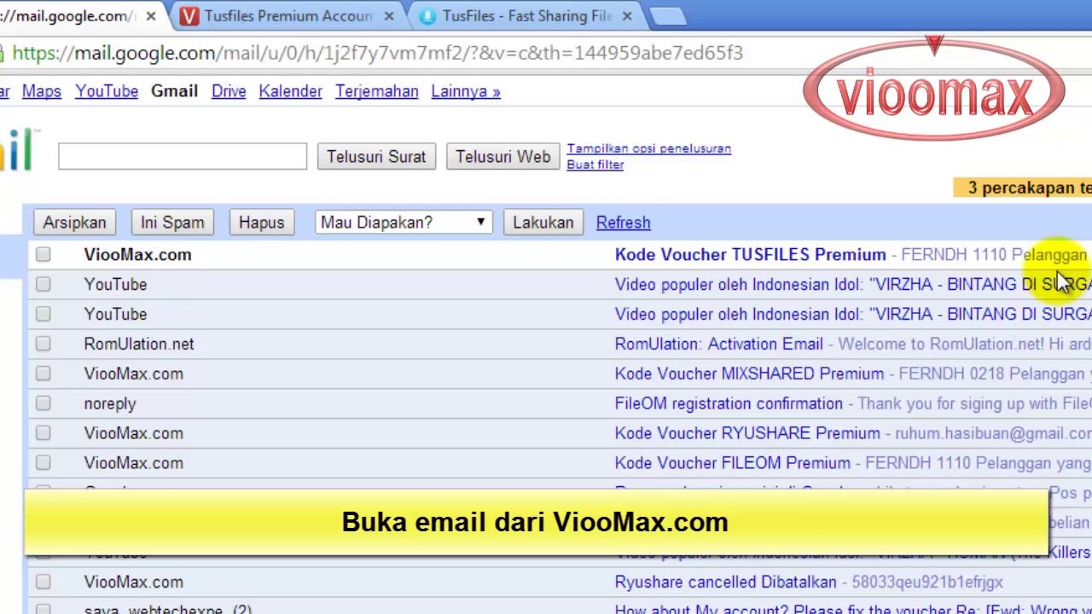Close the Gmail browser tab
Image resolution: width=1092 pixels, height=614 pixels.
tap(151, 15)
